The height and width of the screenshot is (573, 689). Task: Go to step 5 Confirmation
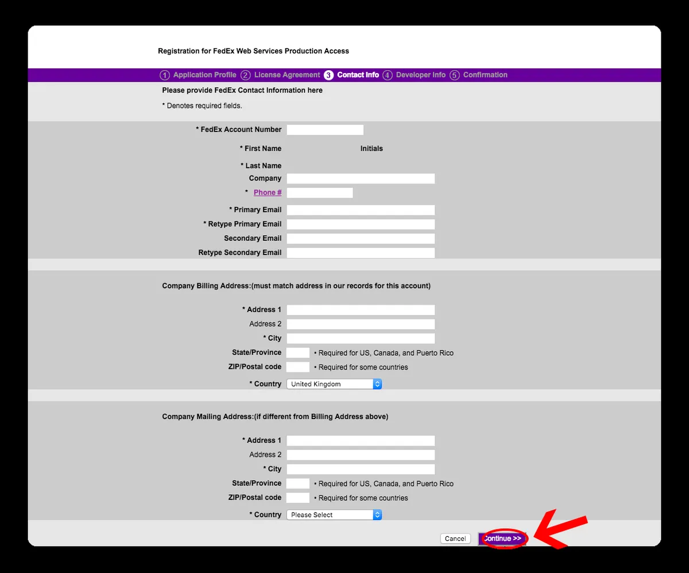[479, 75]
